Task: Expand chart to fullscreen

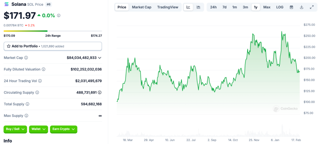Action: pos(312,7)
